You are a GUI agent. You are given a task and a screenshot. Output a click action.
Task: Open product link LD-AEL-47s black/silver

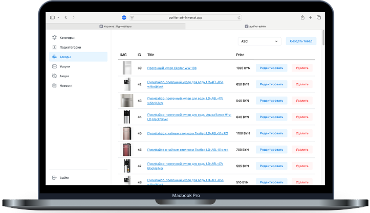(x=185, y=166)
